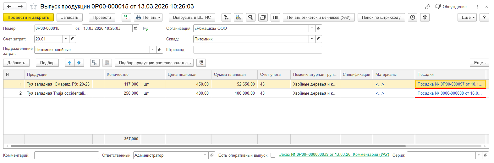Add document to favorites with the star
The height and width of the screenshot is (163, 494).
click(x=33, y=6)
